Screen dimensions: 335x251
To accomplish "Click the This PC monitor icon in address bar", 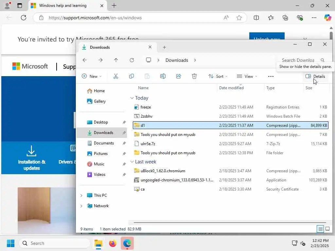I will pyautogui.click(x=149, y=60).
